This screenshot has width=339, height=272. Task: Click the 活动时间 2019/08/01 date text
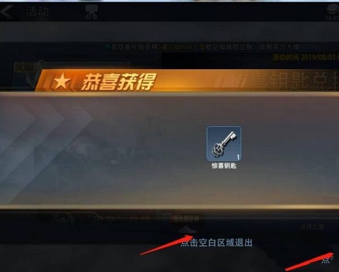point(306,58)
